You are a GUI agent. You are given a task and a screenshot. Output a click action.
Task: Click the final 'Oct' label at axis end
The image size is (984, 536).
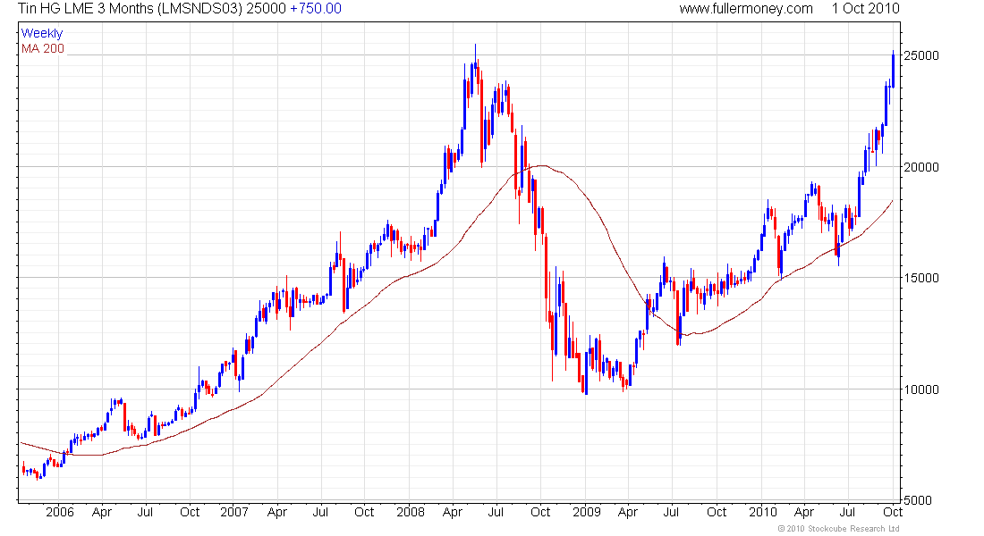(x=893, y=512)
